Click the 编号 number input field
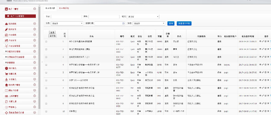271x115 pixels. [x=104, y=17]
